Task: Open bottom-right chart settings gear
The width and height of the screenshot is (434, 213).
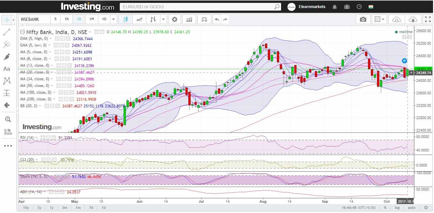Action: pos(426,208)
